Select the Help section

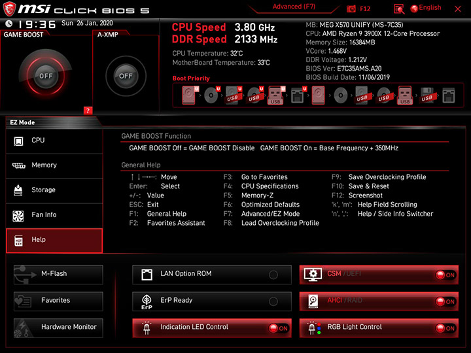pos(54,241)
